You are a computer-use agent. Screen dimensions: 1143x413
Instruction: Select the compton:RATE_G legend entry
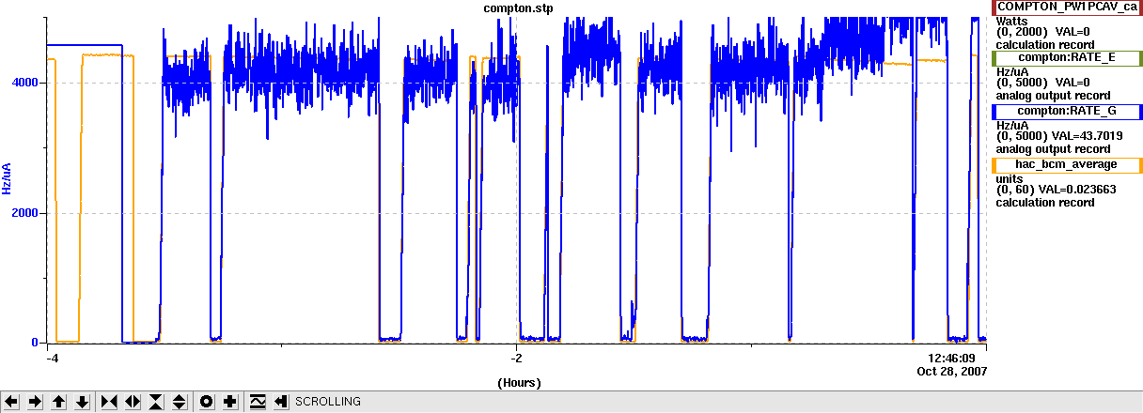1067,111
